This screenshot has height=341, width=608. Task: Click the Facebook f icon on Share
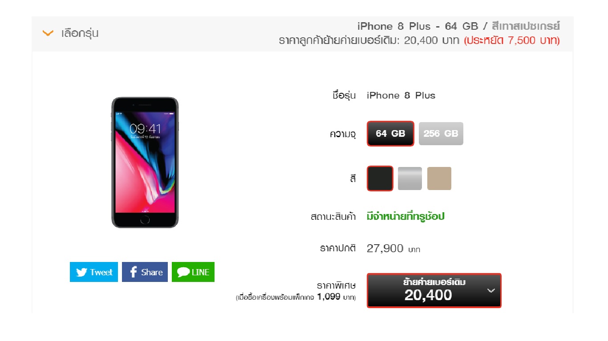pos(133,272)
